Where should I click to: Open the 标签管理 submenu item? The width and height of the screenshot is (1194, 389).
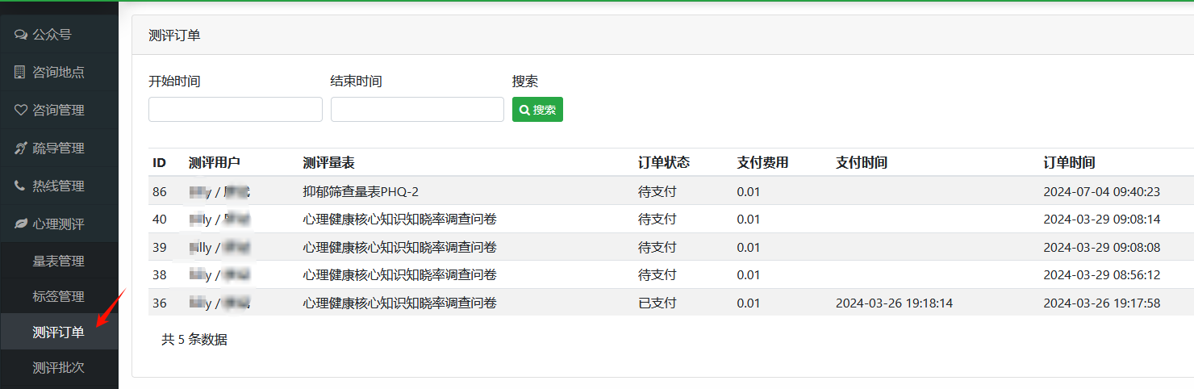point(59,296)
